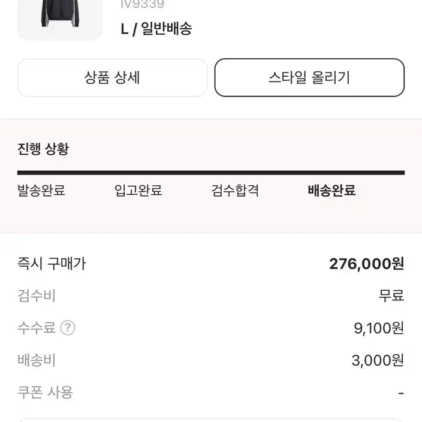Click the 검수비 fee label
Viewport: 422px width, 422px height.
coord(37,296)
